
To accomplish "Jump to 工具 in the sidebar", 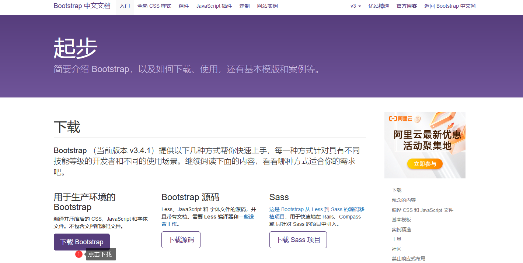I will pos(397,239).
